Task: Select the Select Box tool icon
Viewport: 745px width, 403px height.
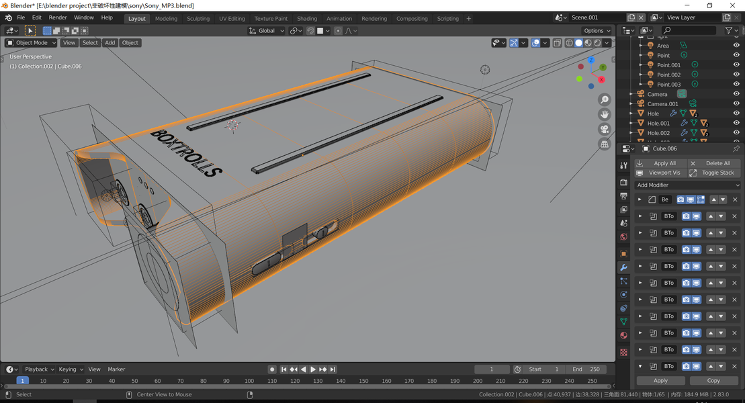Action: [30, 30]
